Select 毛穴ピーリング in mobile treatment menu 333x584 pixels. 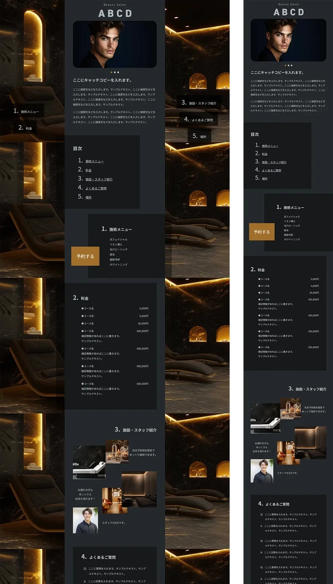291,226
